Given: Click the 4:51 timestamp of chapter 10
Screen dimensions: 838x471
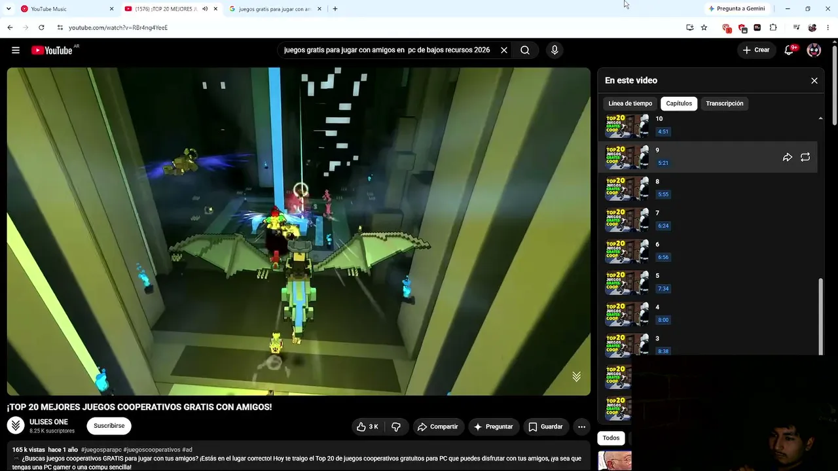Looking at the screenshot, I should [x=663, y=131].
